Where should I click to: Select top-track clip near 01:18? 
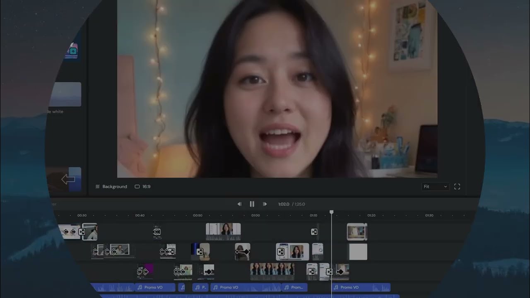pyautogui.click(x=357, y=232)
